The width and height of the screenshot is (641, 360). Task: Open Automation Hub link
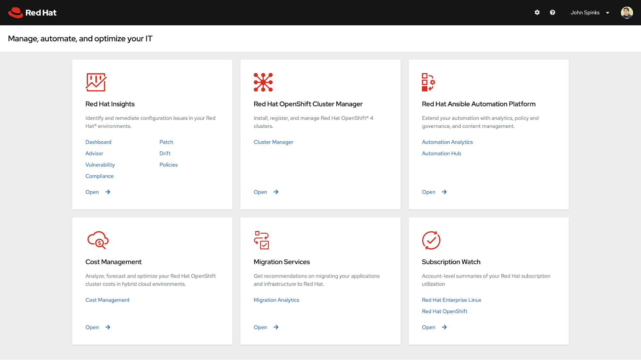tap(441, 153)
